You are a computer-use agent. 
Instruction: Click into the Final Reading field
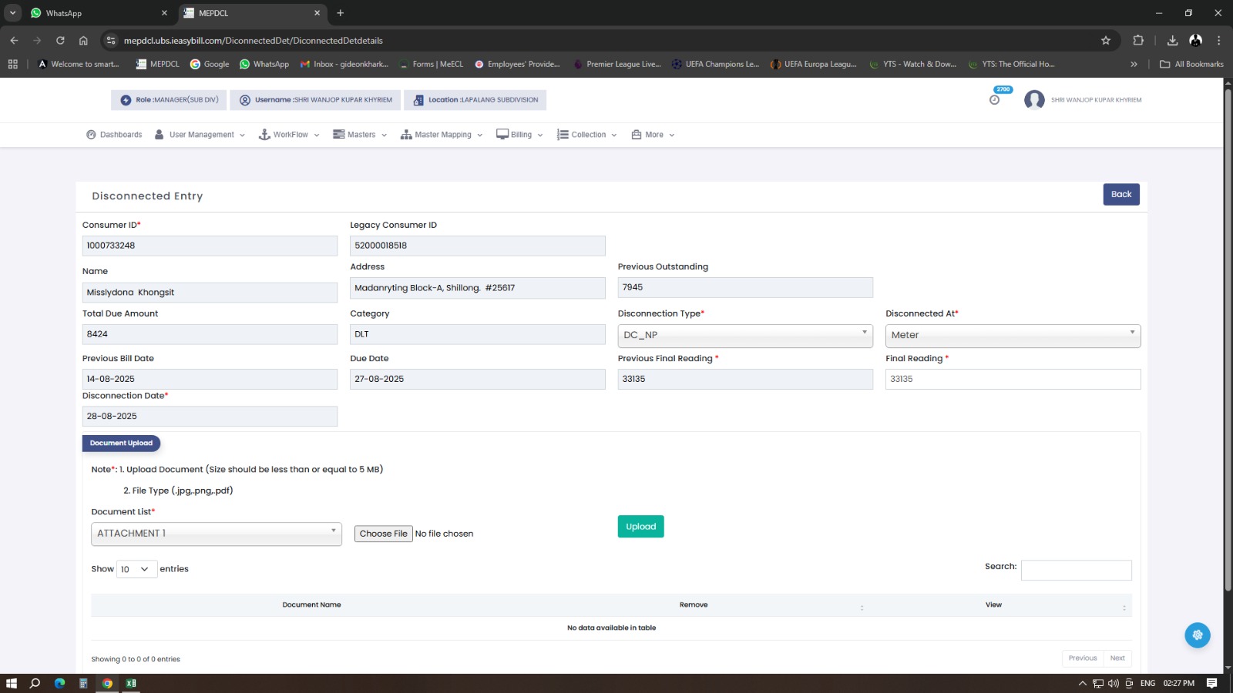pyautogui.click(x=1012, y=379)
